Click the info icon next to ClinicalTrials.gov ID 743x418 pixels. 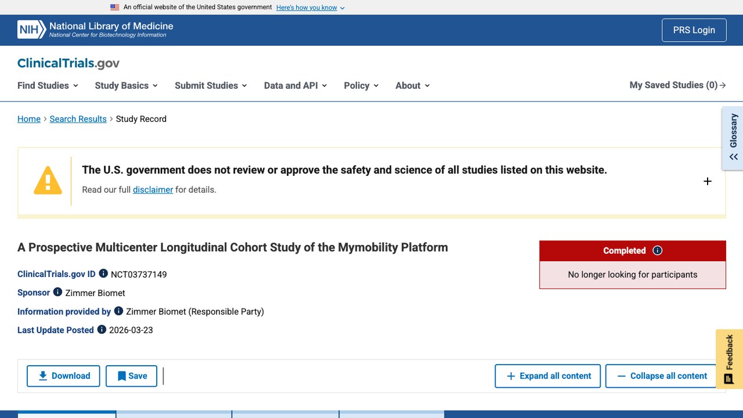tap(103, 273)
